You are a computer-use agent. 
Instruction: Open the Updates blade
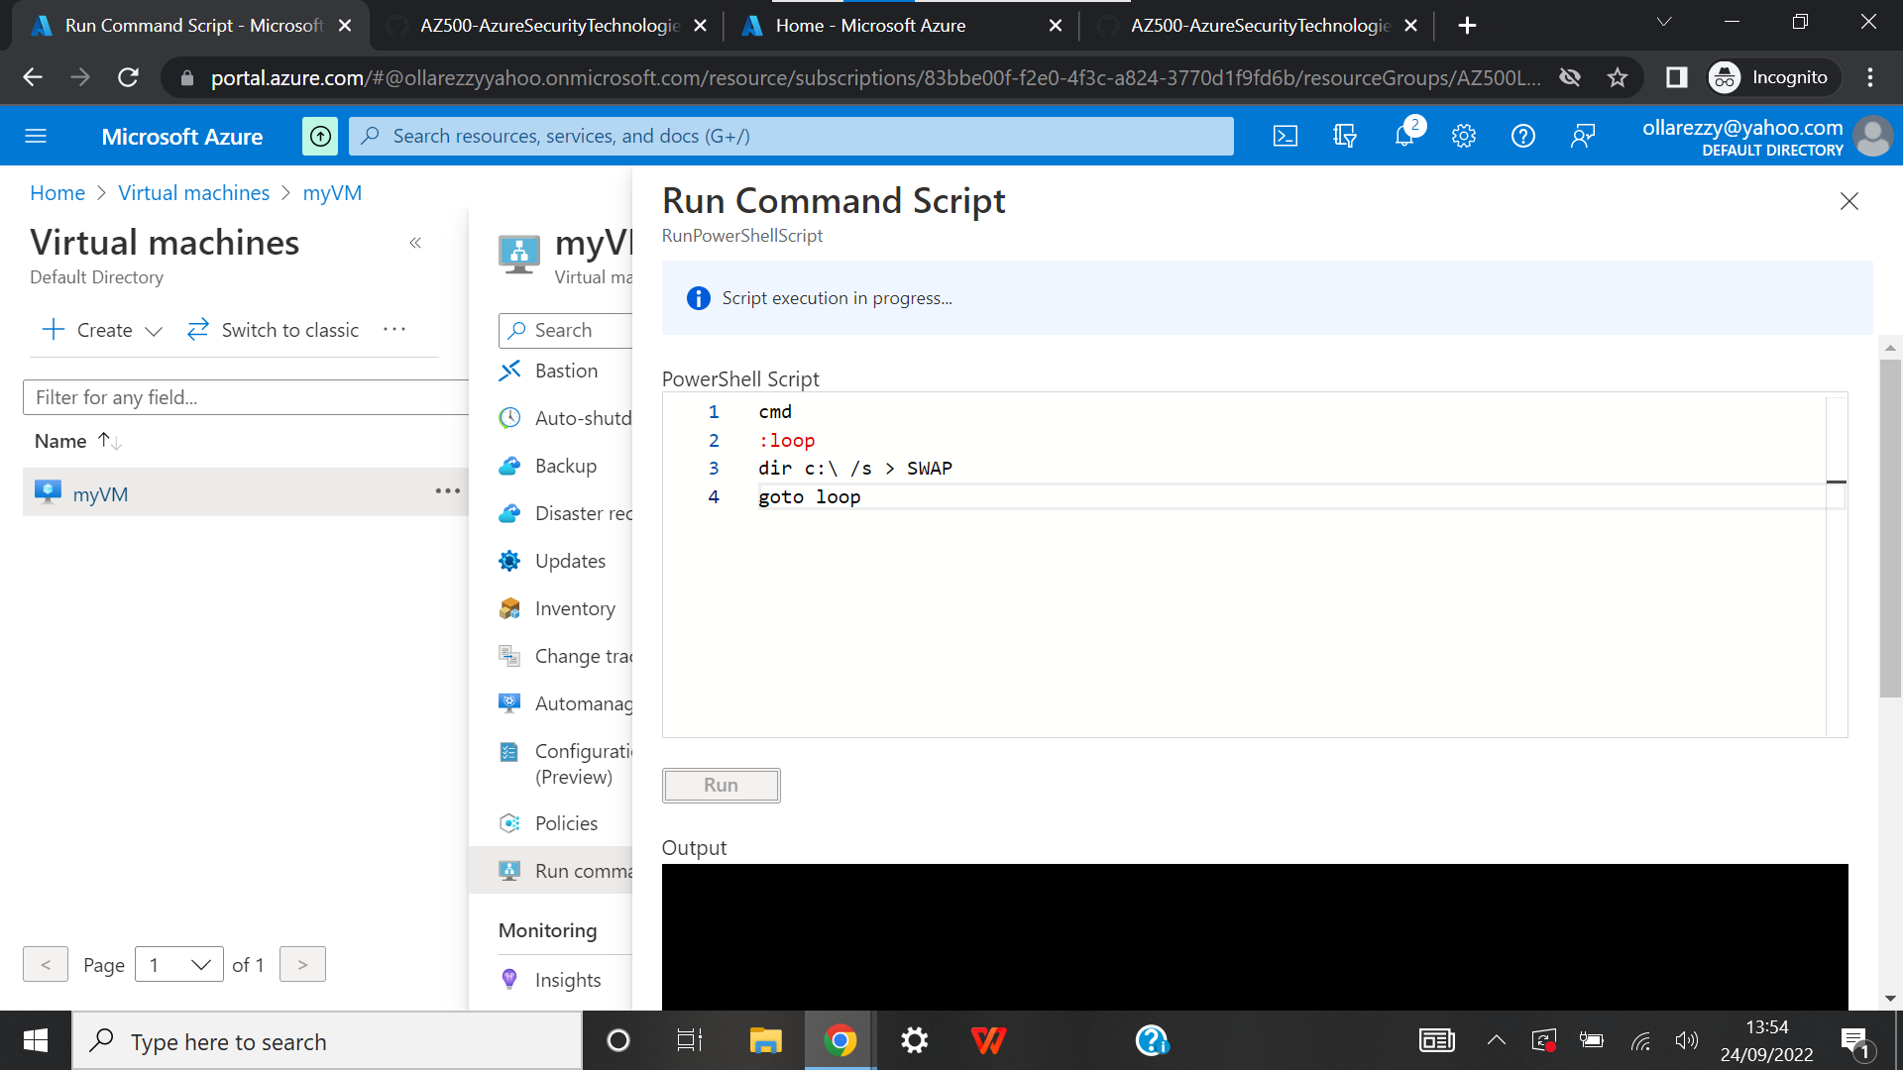point(569,561)
